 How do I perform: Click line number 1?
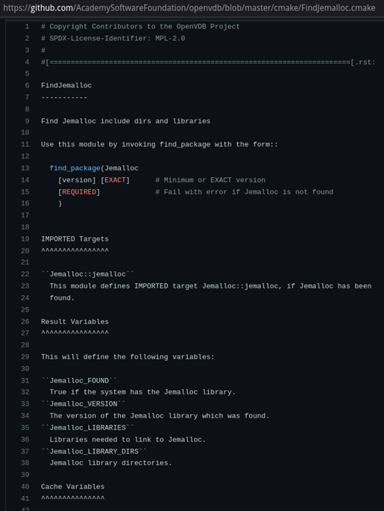coord(27,27)
